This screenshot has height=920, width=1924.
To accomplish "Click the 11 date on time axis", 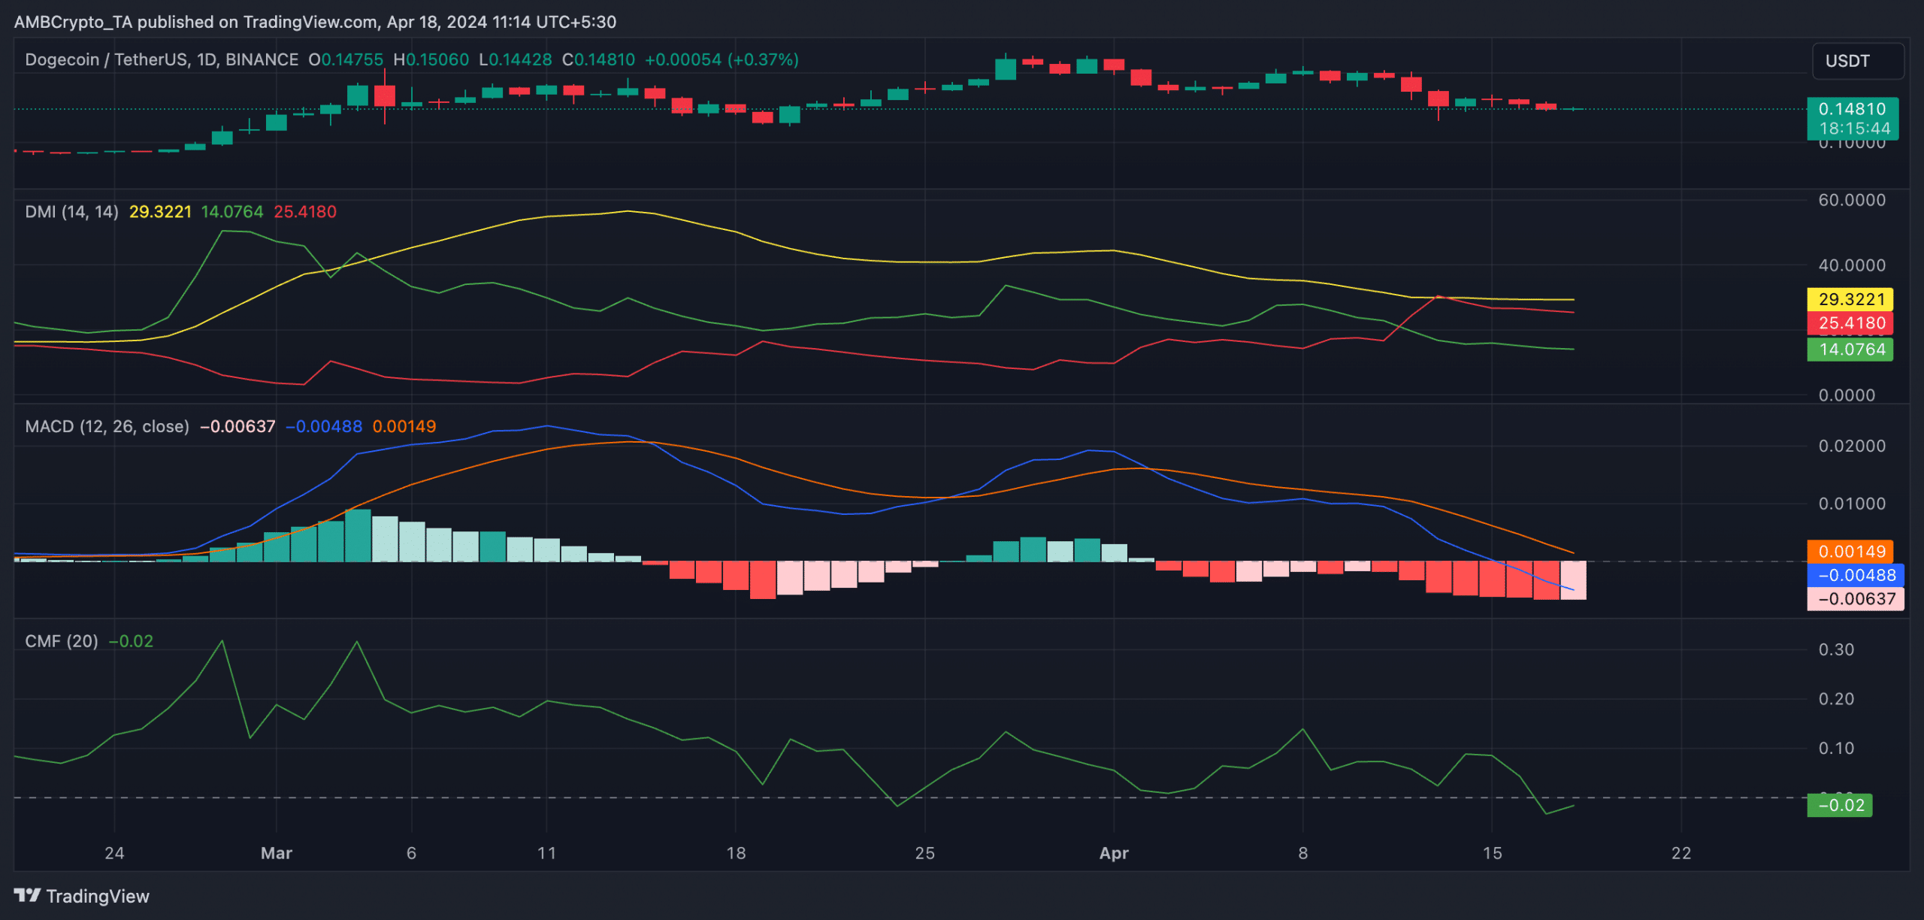I will pos(546,853).
